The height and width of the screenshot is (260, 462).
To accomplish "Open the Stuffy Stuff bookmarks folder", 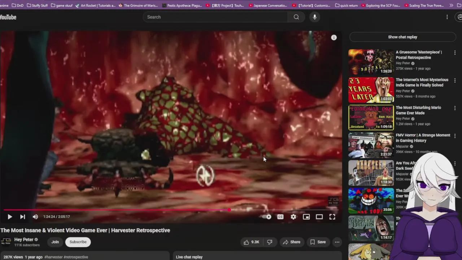I will (37, 5).
